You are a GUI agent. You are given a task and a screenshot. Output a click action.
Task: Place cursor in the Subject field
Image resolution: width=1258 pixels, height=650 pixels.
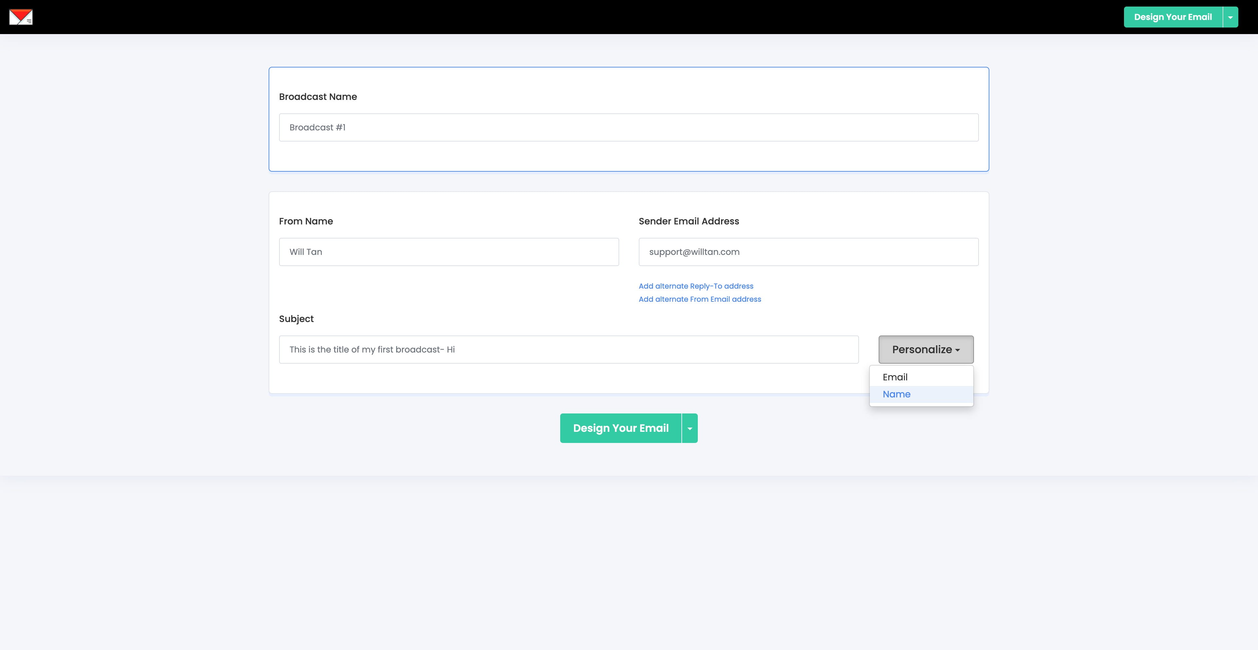point(568,350)
